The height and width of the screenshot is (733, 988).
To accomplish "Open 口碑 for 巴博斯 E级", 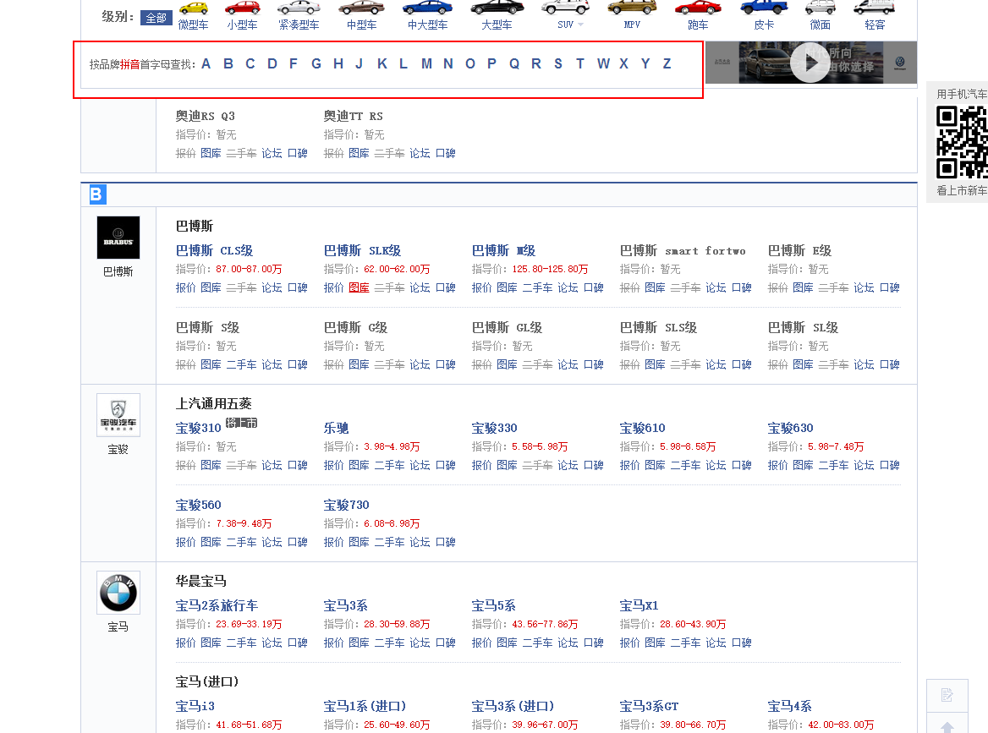I will [x=889, y=287].
